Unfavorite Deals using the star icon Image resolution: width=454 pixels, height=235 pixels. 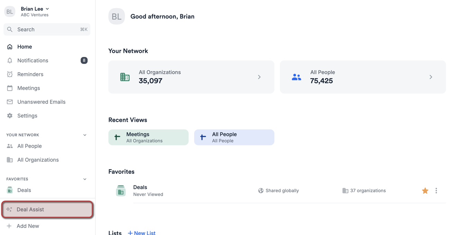(x=425, y=190)
